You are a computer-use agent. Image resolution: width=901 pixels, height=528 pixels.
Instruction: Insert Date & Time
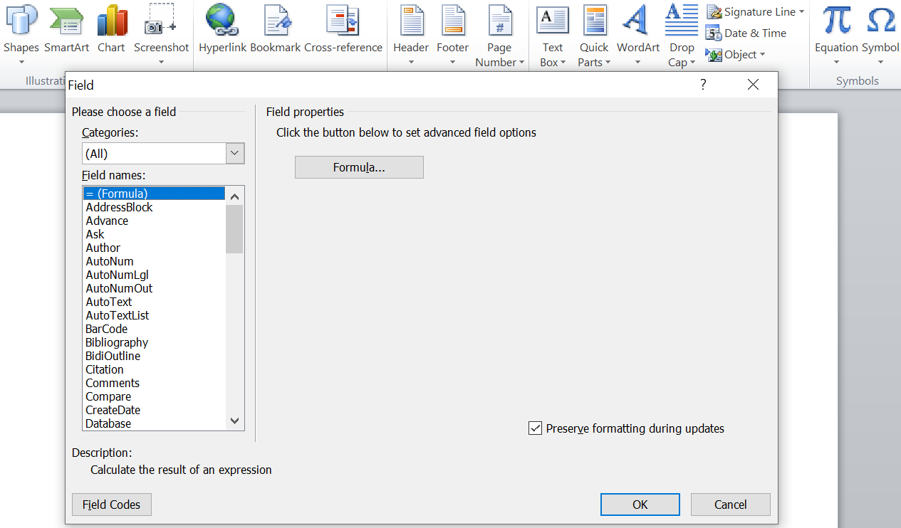pyautogui.click(x=746, y=33)
